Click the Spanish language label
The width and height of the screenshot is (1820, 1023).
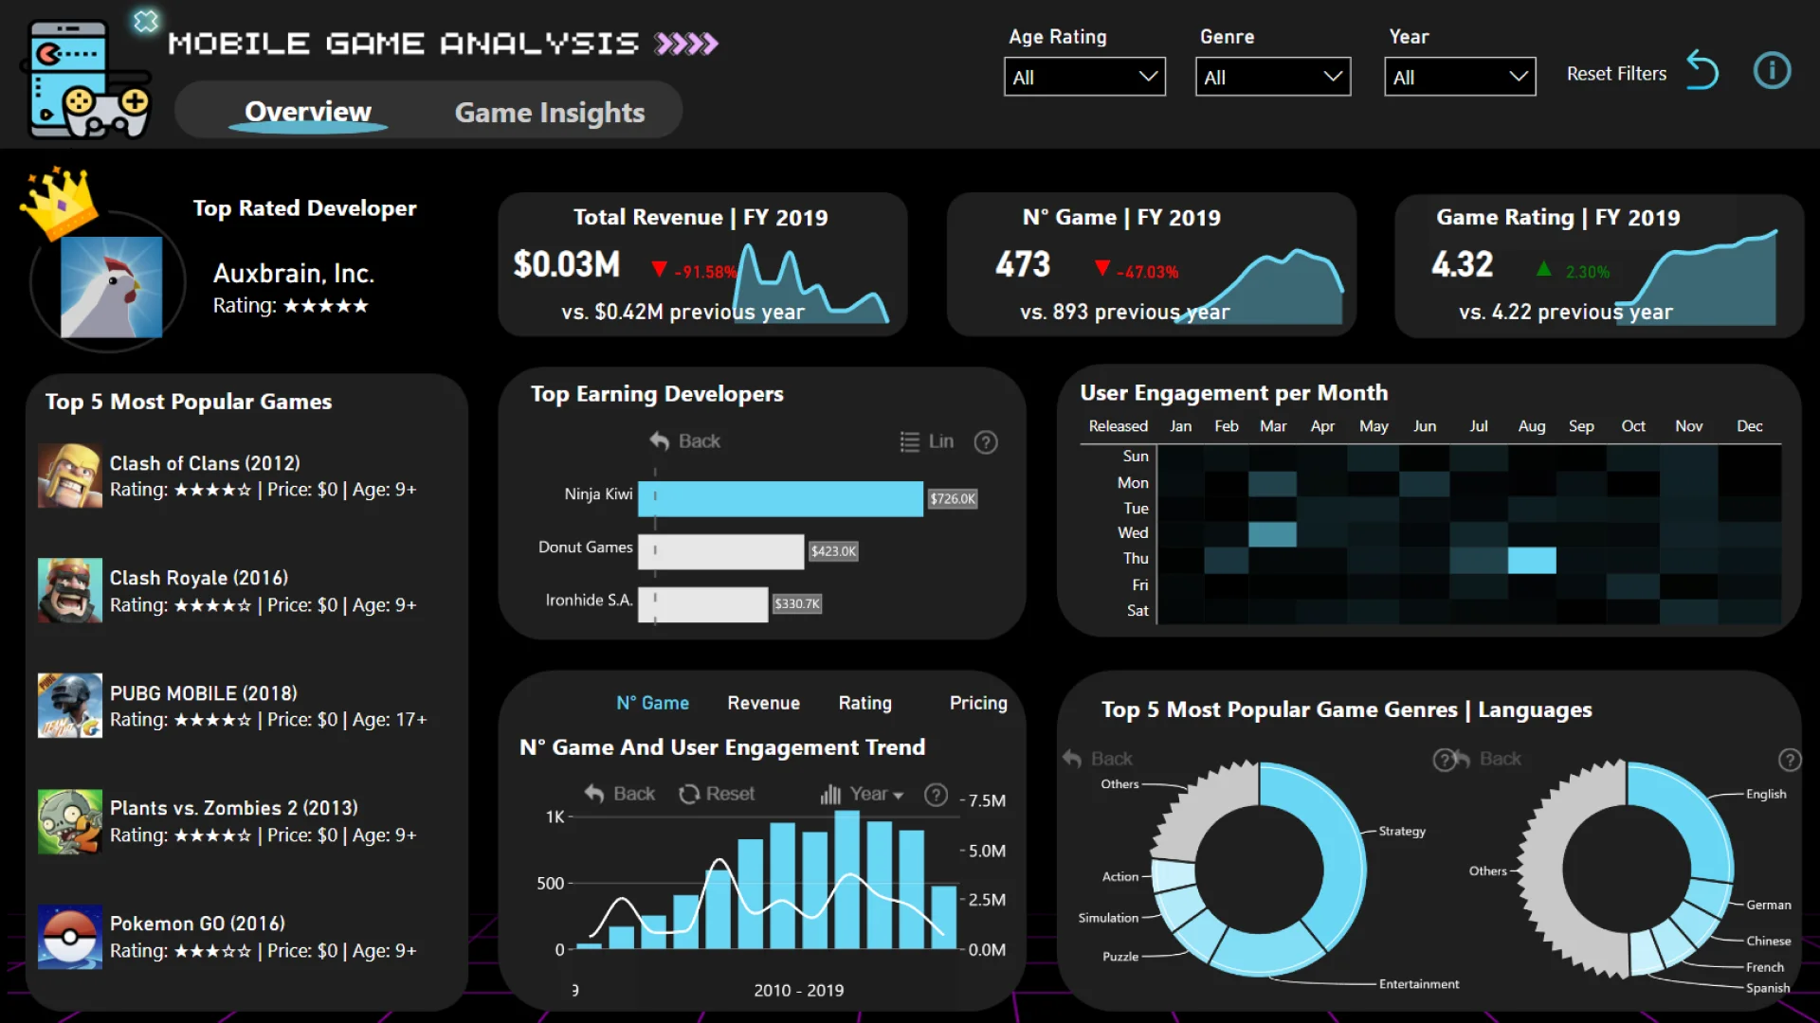(1768, 988)
